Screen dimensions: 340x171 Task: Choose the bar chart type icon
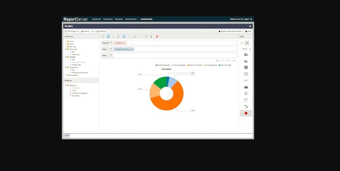point(246,54)
